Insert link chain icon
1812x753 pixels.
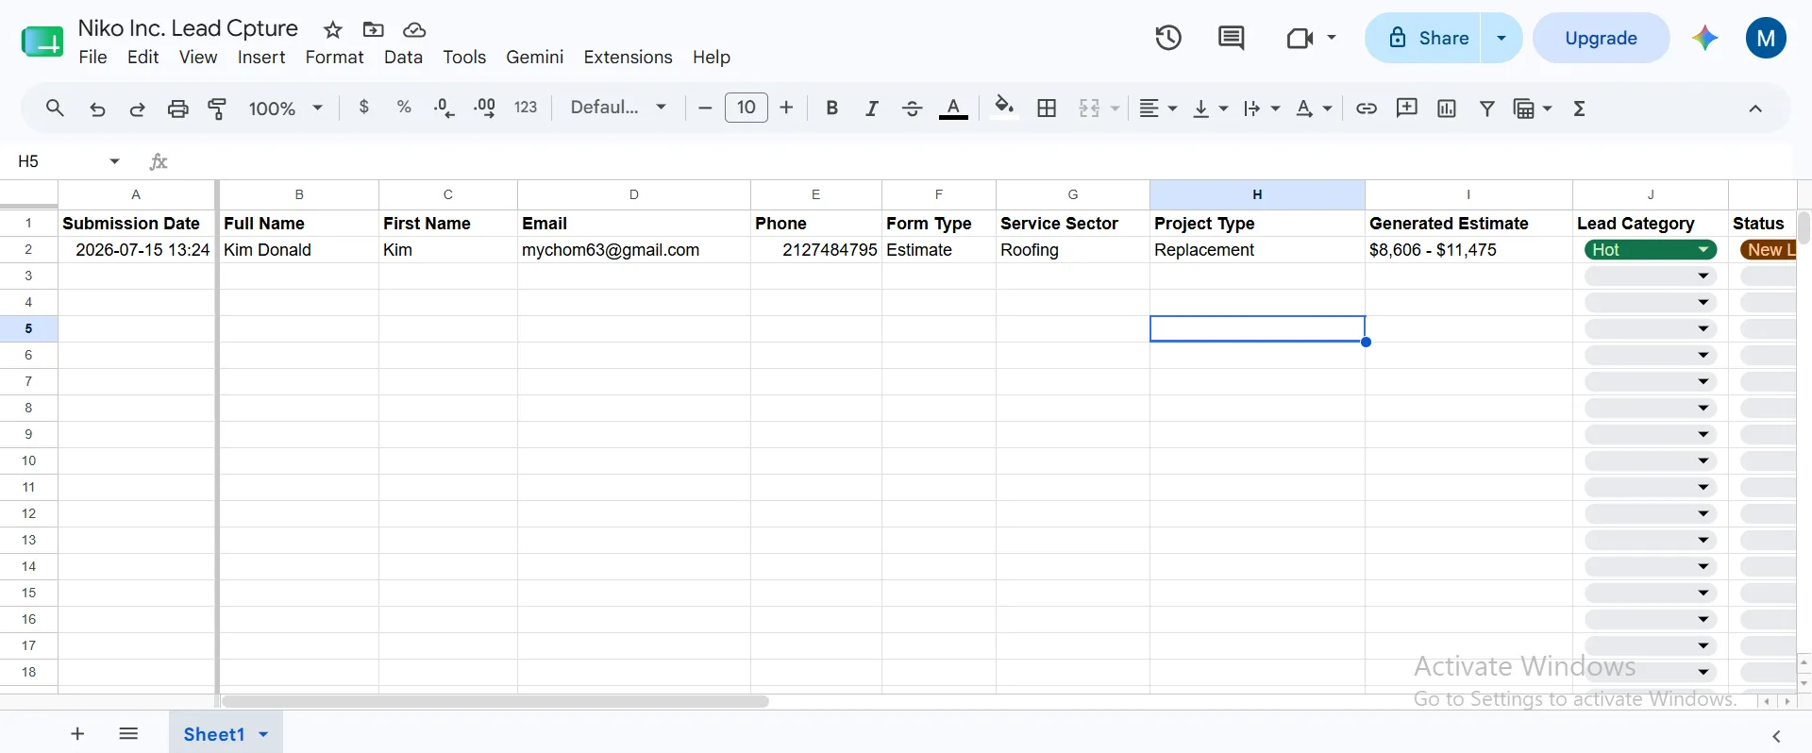click(x=1366, y=108)
